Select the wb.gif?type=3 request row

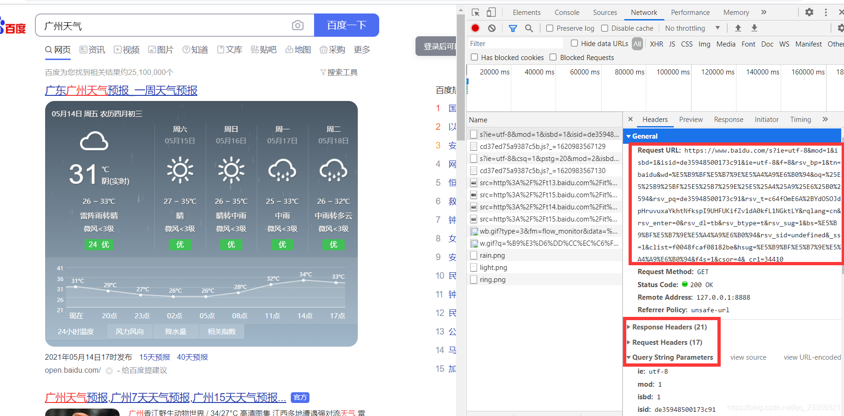544,231
